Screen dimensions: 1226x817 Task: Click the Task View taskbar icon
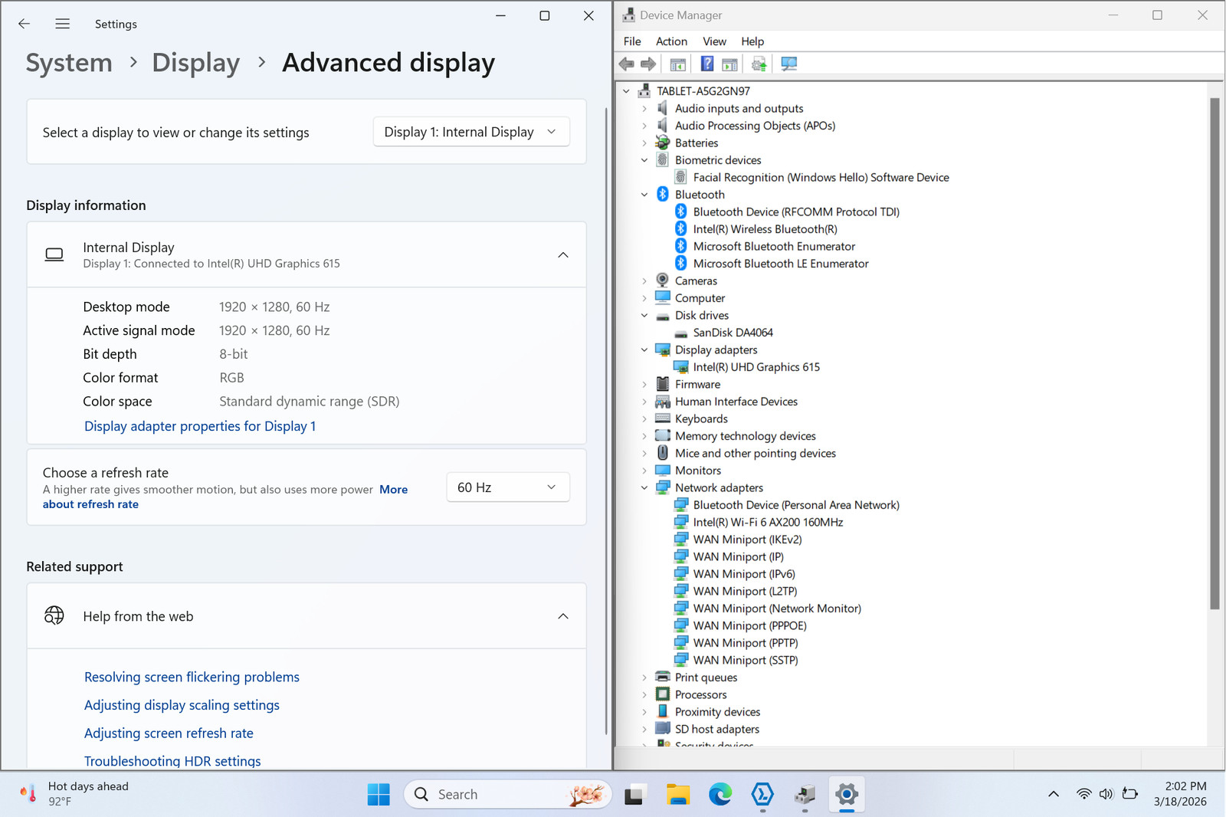[x=634, y=795]
